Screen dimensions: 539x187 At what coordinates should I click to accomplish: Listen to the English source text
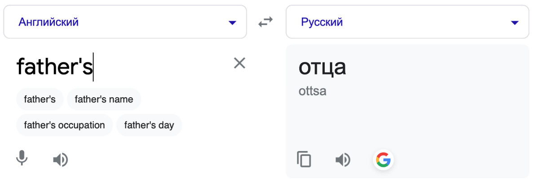click(60, 159)
